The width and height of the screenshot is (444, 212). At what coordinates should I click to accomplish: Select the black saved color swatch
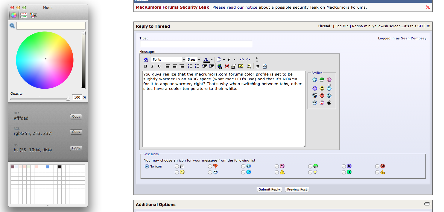click(60, 167)
